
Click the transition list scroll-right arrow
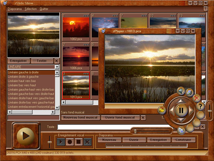click(53, 112)
